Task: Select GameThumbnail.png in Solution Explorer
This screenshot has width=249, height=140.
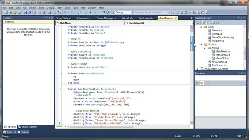Action: point(223,37)
